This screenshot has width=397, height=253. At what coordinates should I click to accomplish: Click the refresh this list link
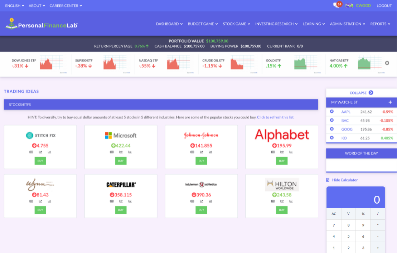point(276,117)
